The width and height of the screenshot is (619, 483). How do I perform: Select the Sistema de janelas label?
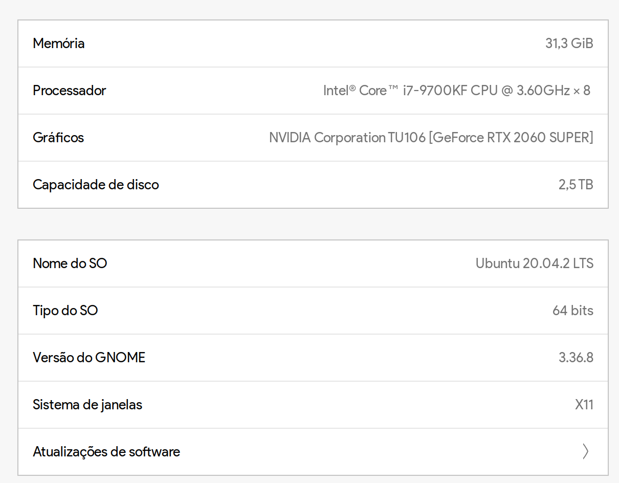87,405
